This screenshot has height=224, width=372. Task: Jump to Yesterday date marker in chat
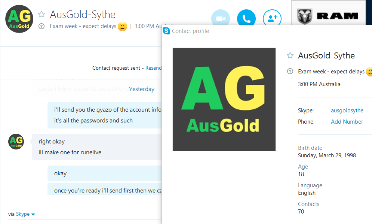click(142, 89)
